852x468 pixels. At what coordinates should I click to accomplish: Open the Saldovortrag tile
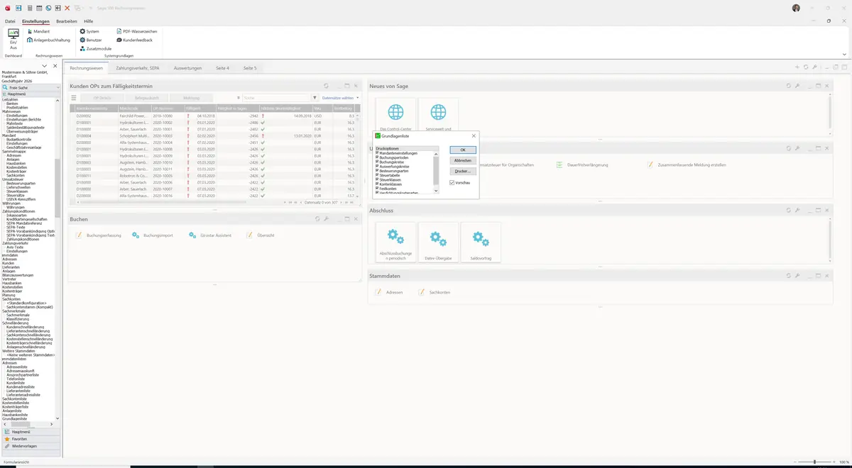481,242
